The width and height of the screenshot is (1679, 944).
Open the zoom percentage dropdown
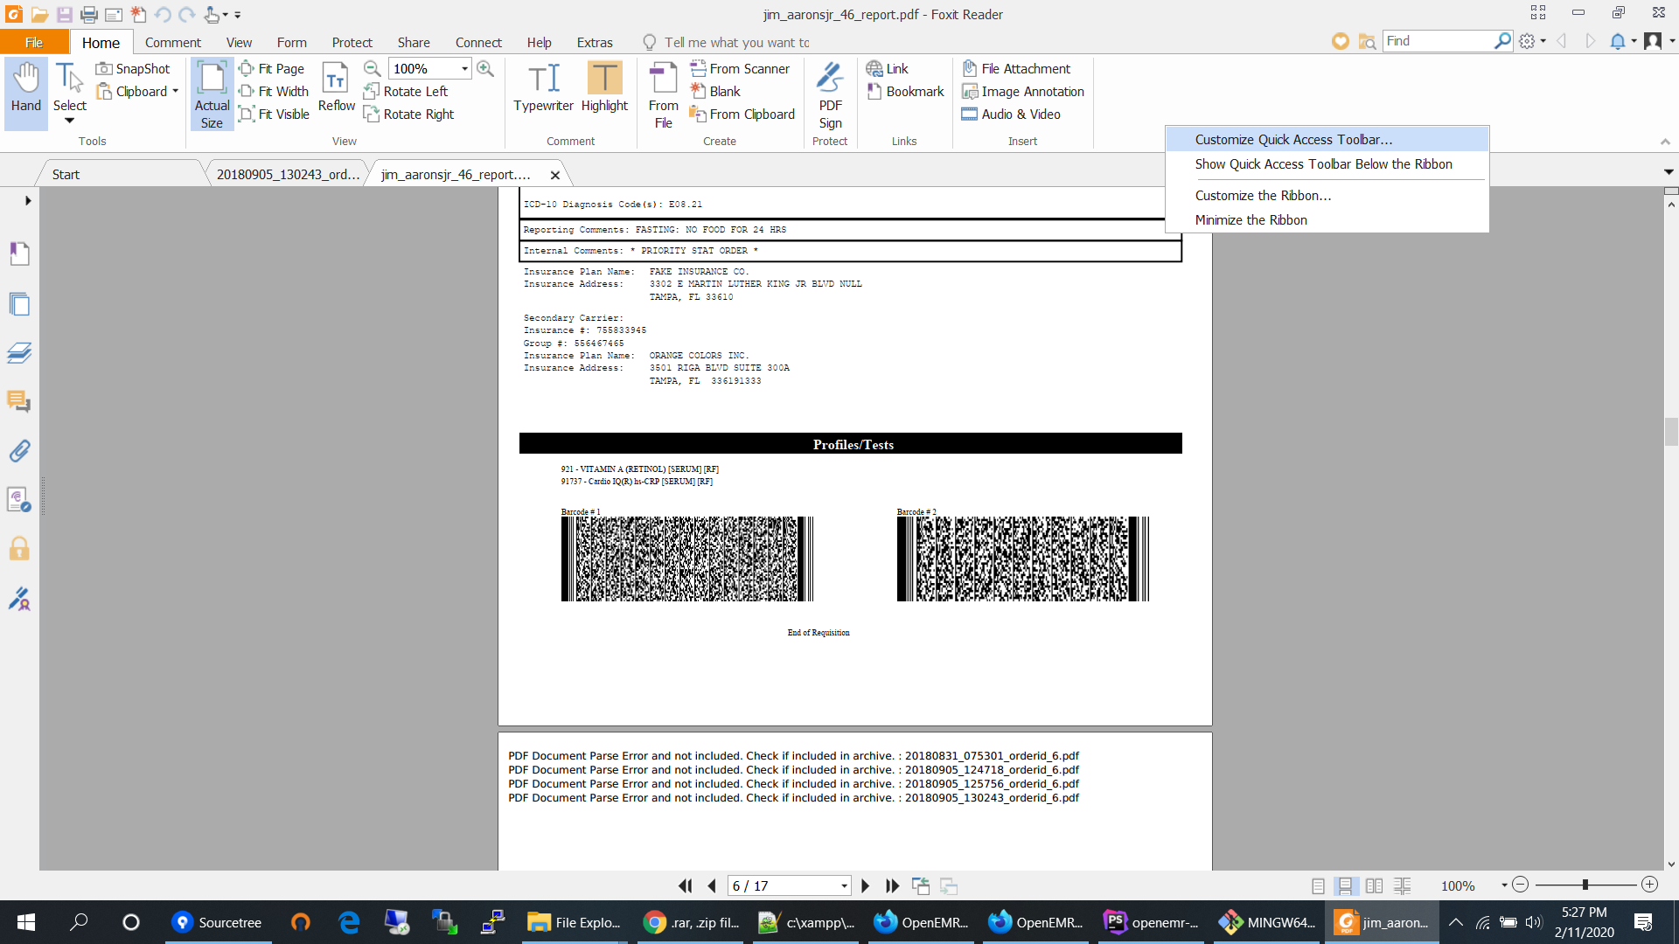coord(463,68)
